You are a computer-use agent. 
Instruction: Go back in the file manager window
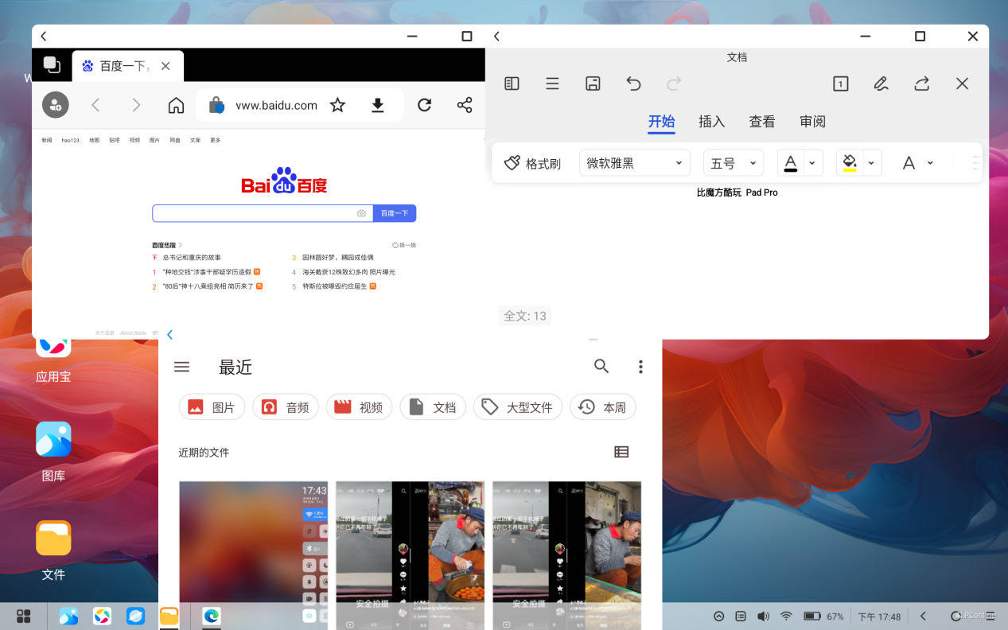(169, 335)
